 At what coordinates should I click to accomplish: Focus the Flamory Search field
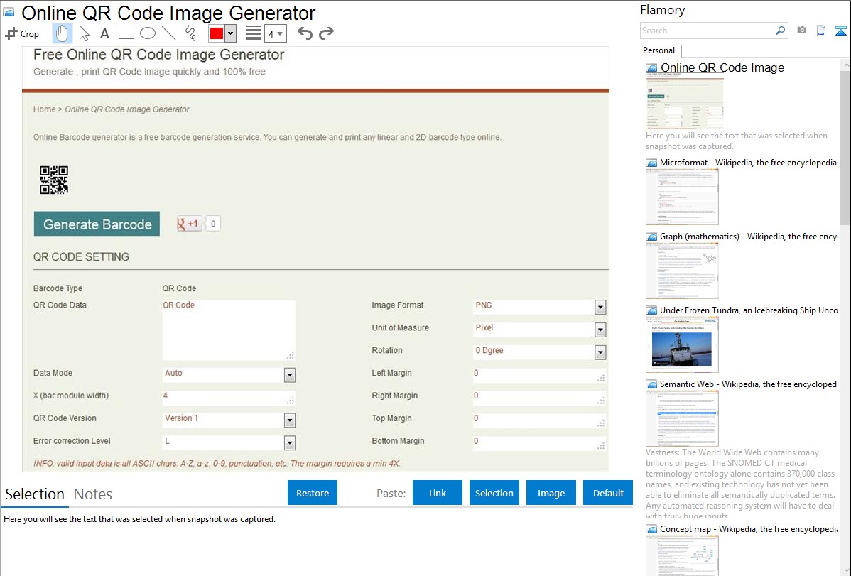coord(707,31)
